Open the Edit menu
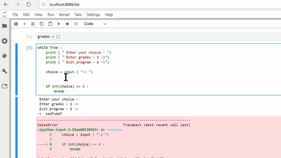The height and width of the screenshot is (158, 281). tap(26, 14)
